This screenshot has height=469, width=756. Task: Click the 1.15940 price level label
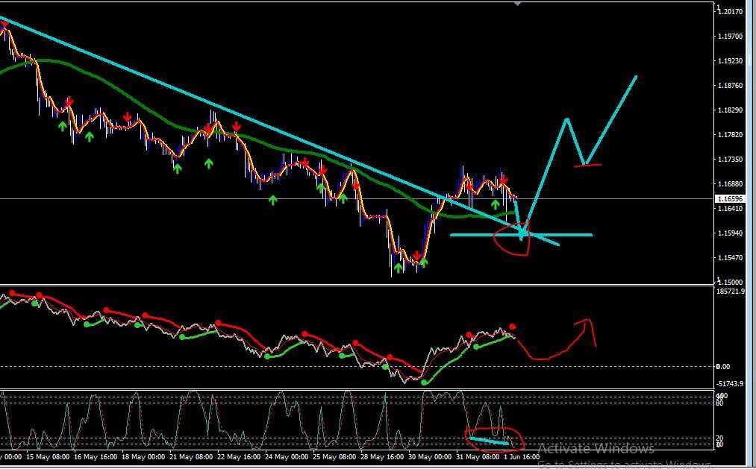click(731, 233)
